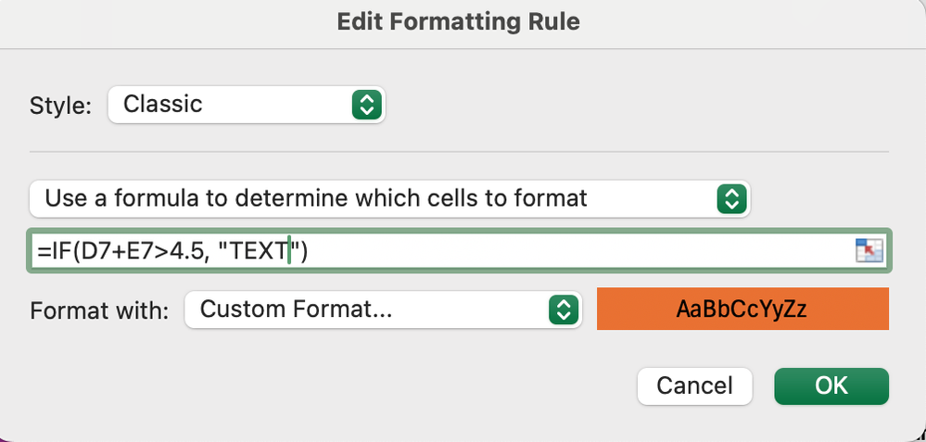
Task: Click the orange AaBbCcYyZz format preview
Action: click(742, 309)
